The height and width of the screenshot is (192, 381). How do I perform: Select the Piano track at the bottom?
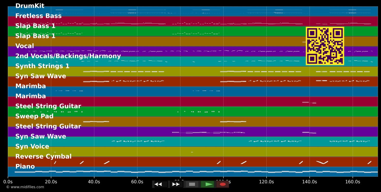[25, 167]
